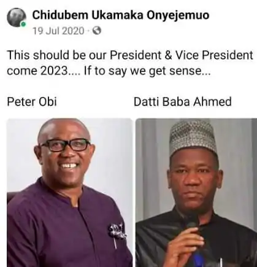Open the globe public-privacy icon

click(97, 31)
